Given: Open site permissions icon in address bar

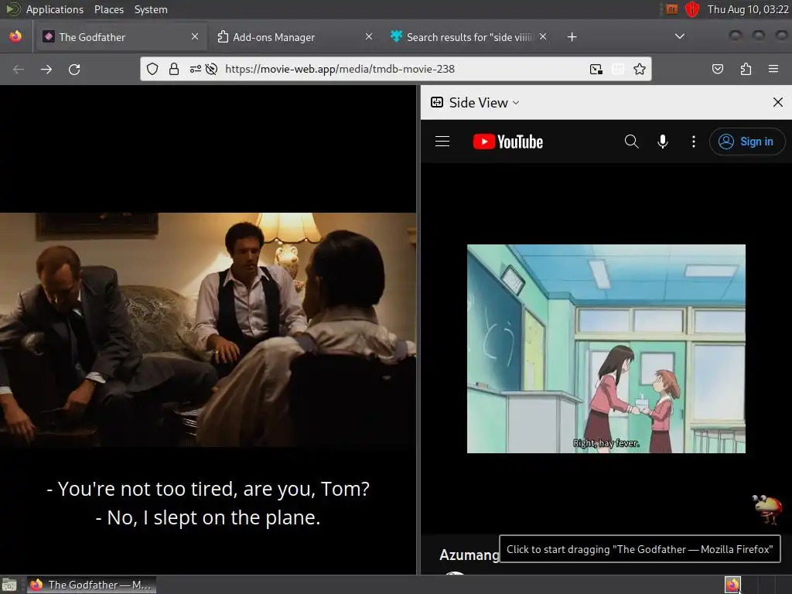Looking at the screenshot, I should (x=196, y=69).
